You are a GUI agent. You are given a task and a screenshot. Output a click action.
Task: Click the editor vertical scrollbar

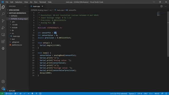tap(168, 34)
